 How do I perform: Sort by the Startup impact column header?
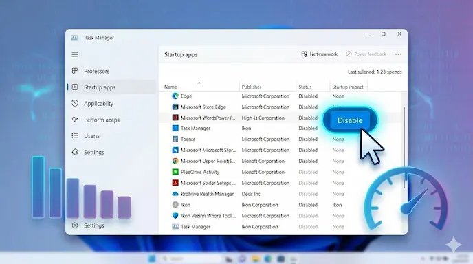348,87
